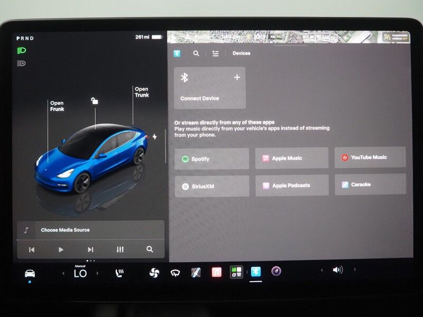Open the audio equalizer settings
Screen dimensions: 423x317
(120, 249)
